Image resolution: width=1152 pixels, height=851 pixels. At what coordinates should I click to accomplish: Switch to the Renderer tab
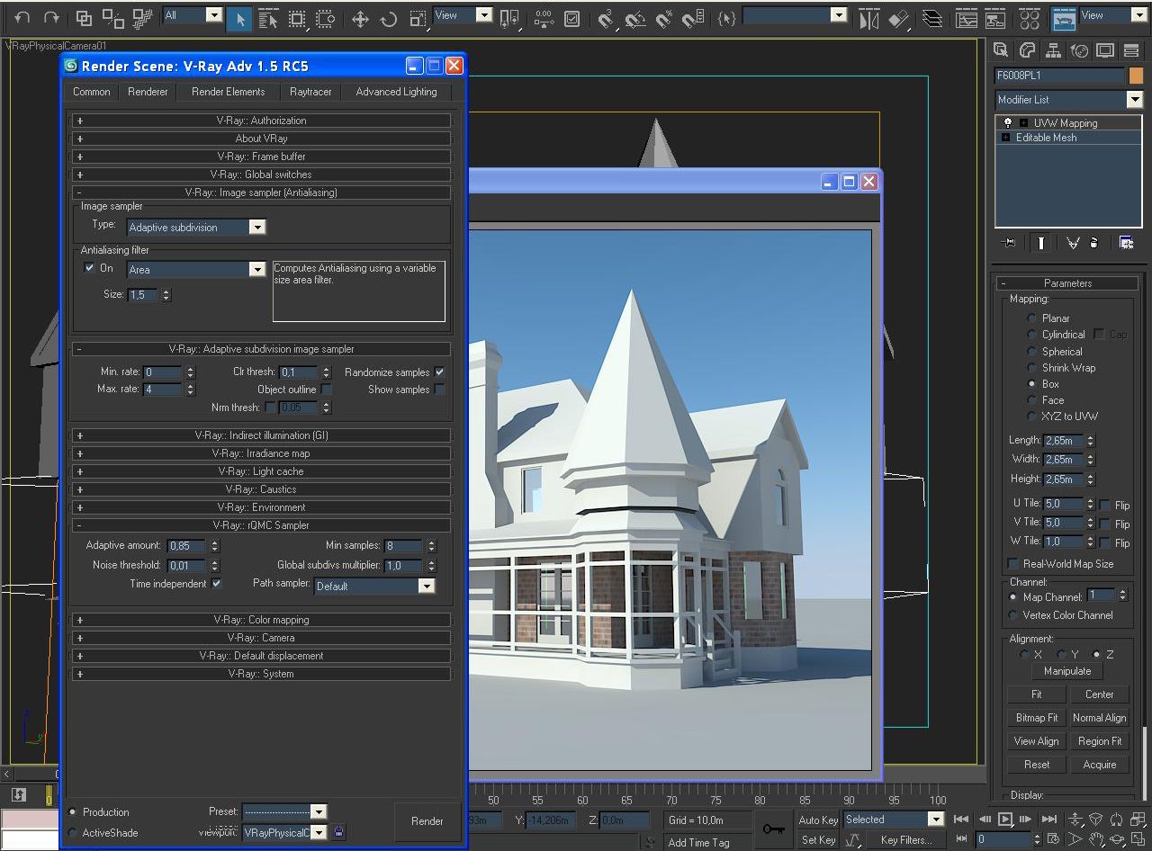point(148,92)
